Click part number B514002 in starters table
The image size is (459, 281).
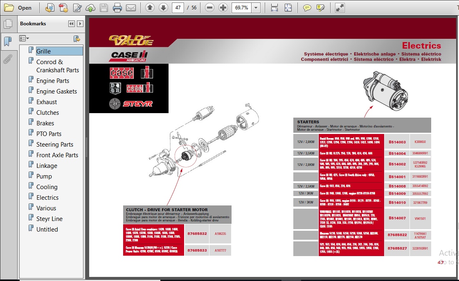coord(397,164)
